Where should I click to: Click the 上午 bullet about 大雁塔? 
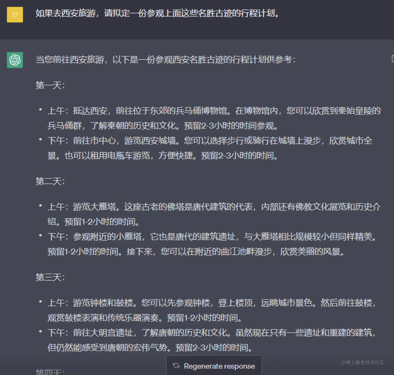click(x=214, y=214)
